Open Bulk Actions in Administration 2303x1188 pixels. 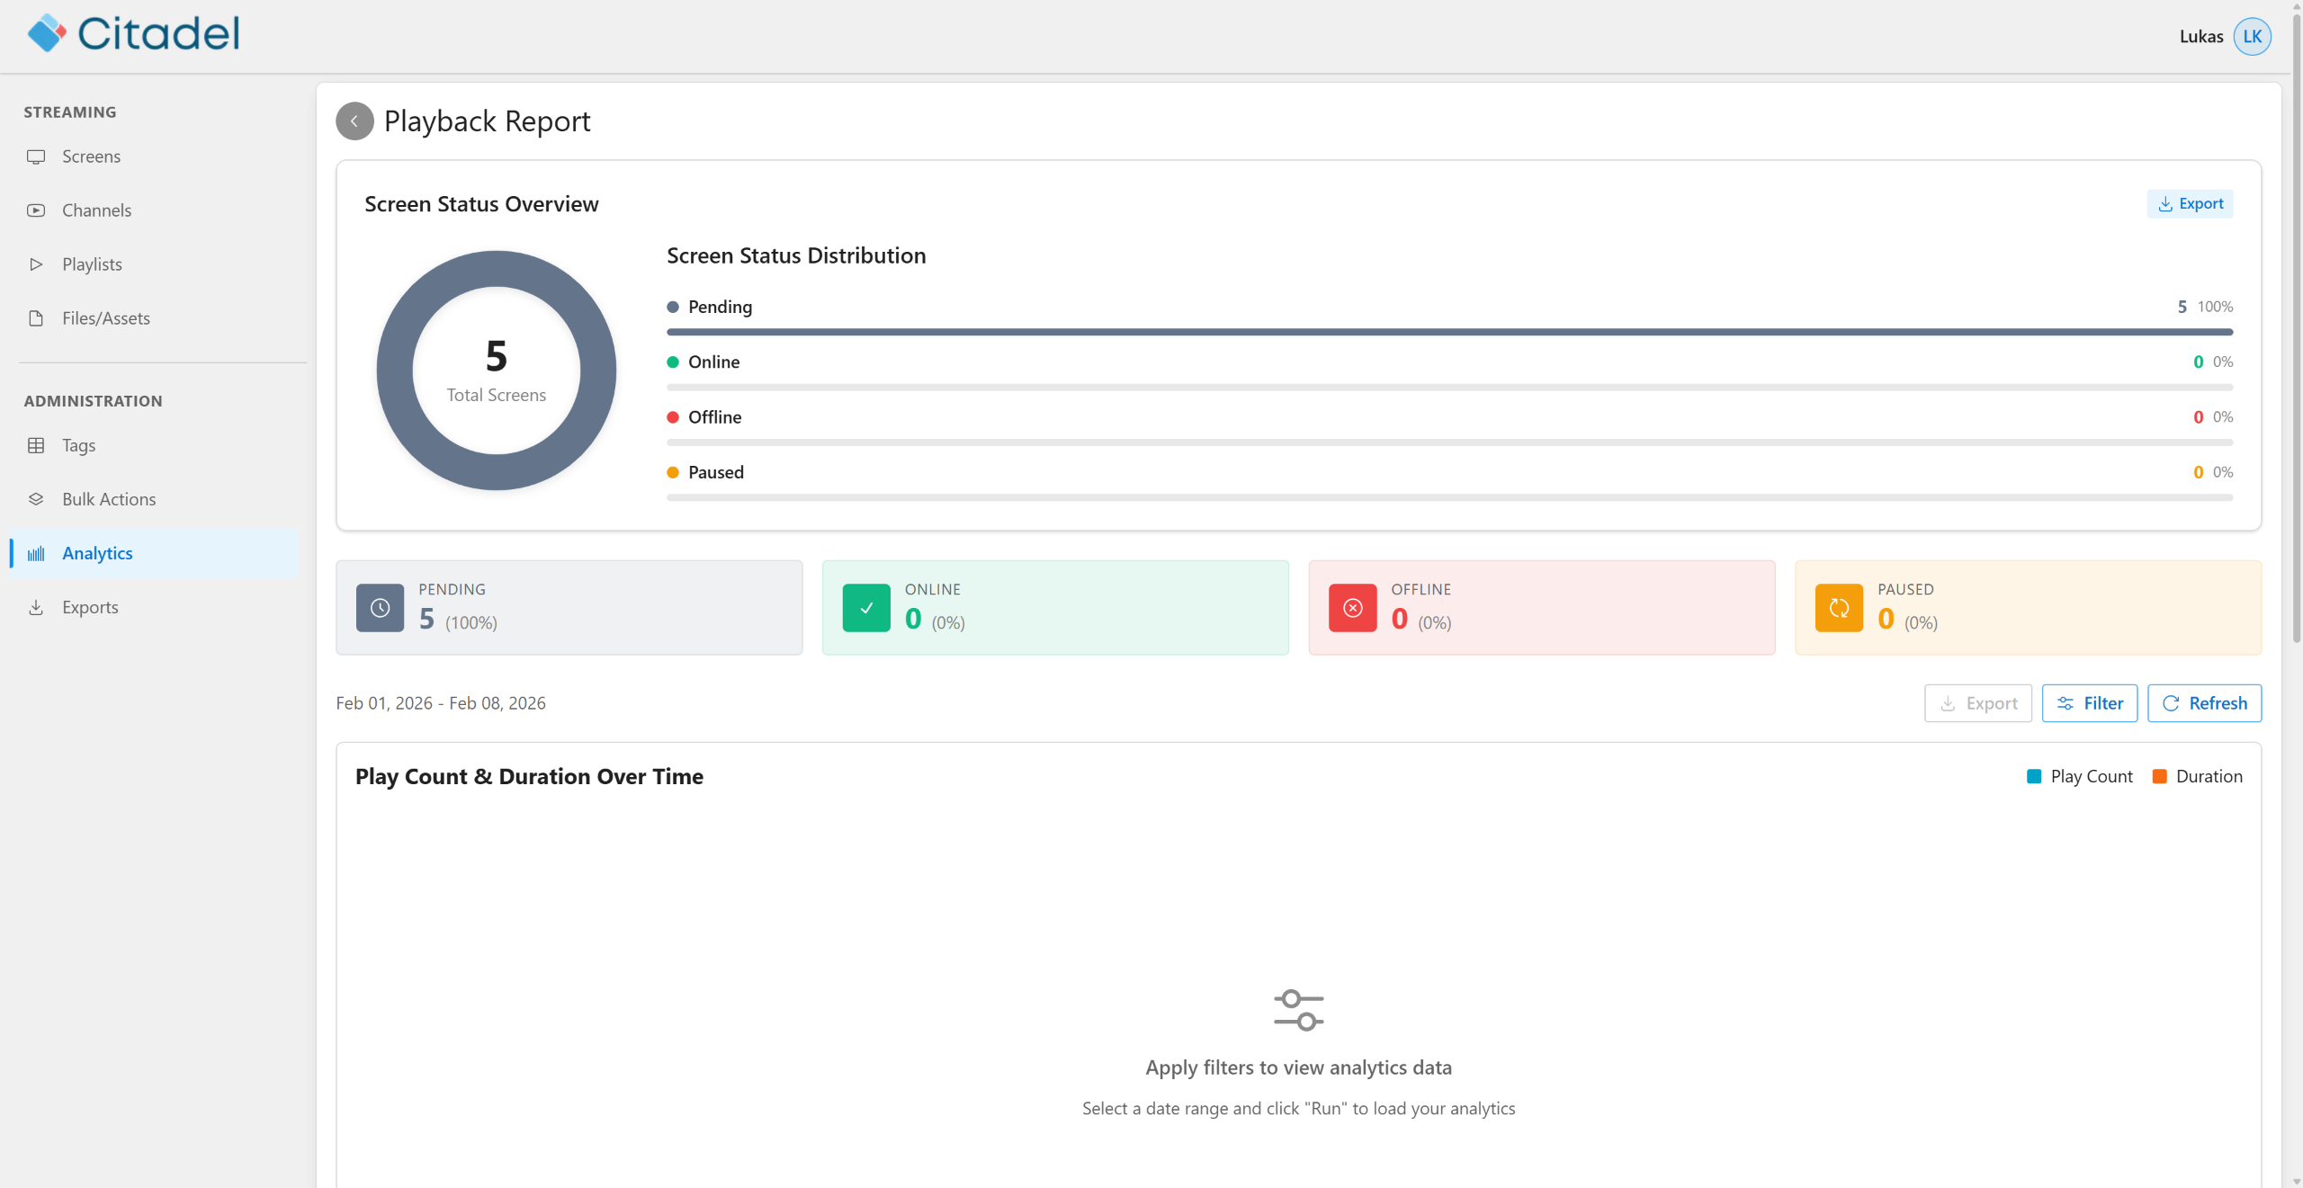point(108,499)
